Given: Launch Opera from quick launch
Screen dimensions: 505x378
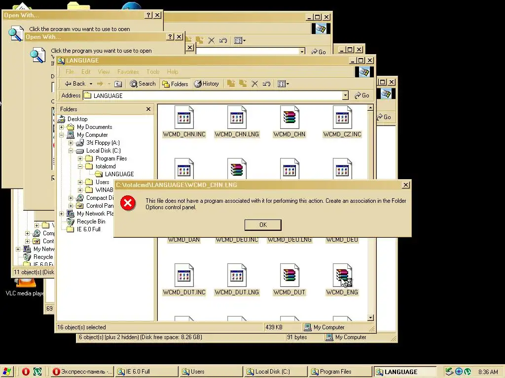Looking at the screenshot, I should click(26, 372).
